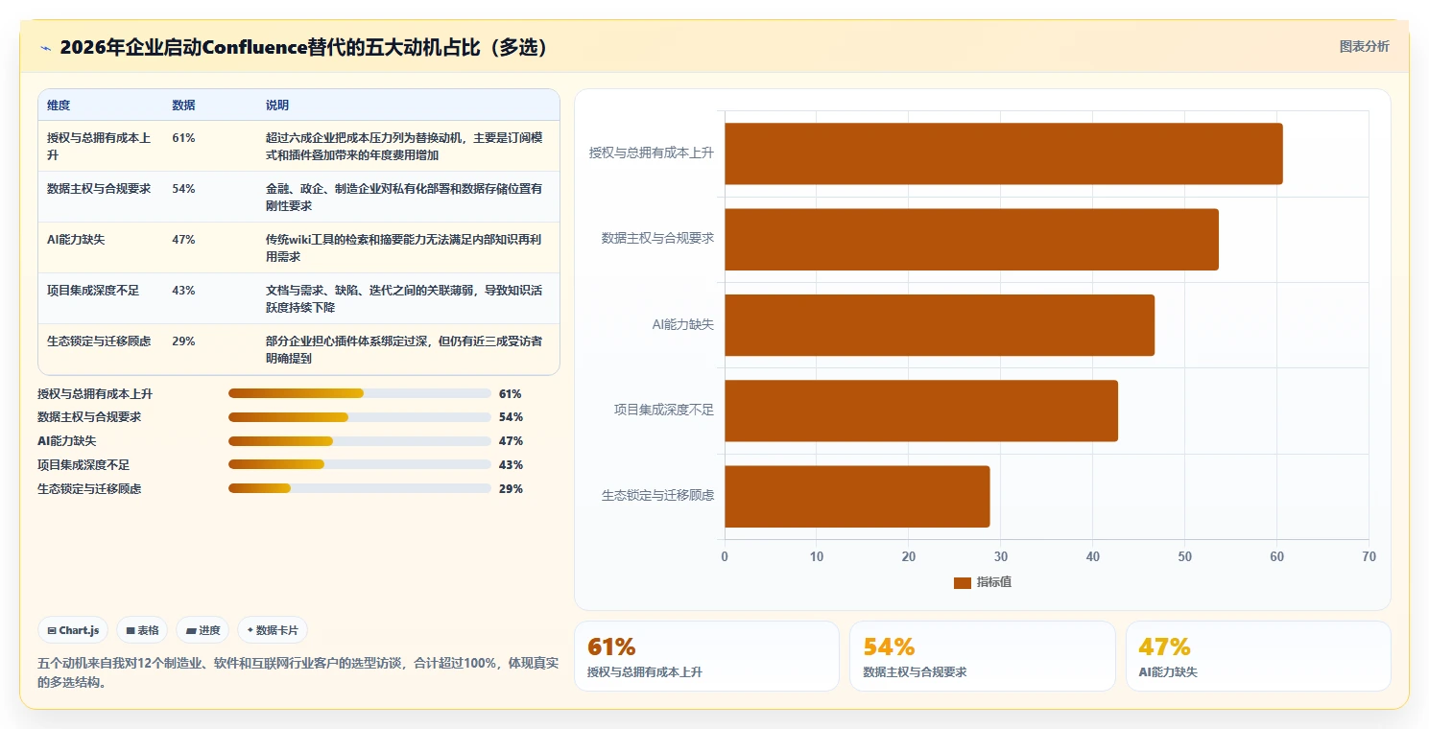The image size is (1429, 729).
Task: Click the 数据 column header
Action: tap(183, 106)
